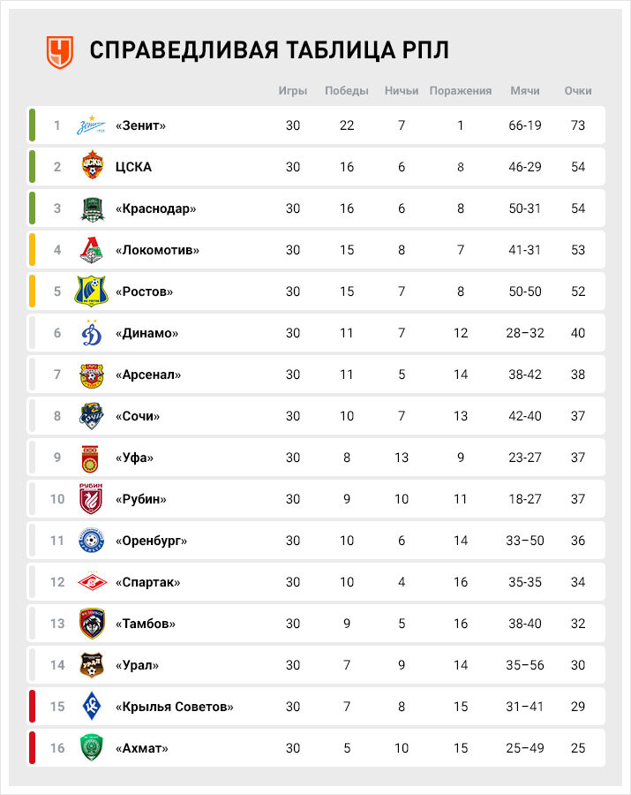The height and width of the screenshot is (795, 631).
Task: Select the Rostov yellow-blue emblem
Action: [91, 291]
